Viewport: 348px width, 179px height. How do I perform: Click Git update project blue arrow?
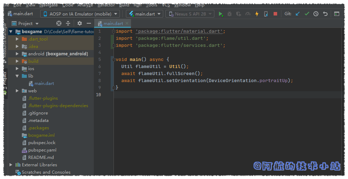point(298,14)
